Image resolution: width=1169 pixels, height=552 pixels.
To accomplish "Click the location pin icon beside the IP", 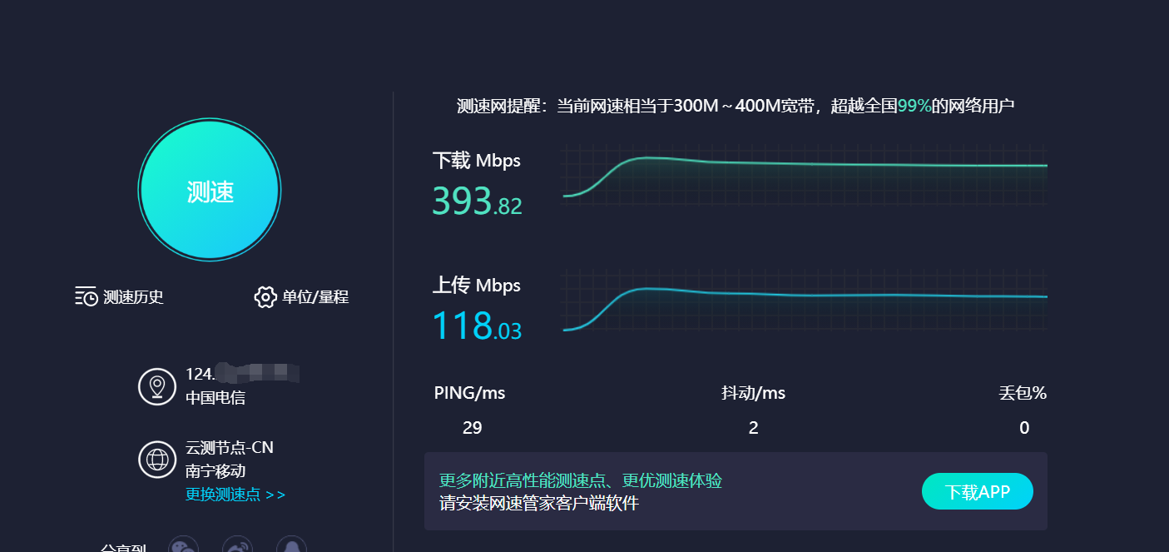I will pos(156,386).
